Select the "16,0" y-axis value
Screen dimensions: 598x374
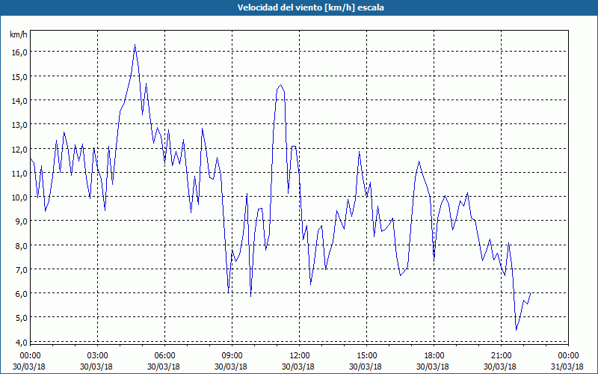pos(19,52)
